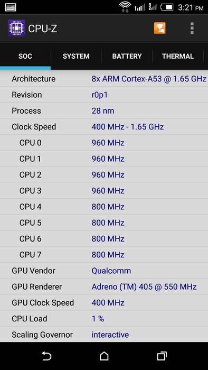Tap the CPU Load percentage row
208x370 pixels.
click(x=104, y=319)
